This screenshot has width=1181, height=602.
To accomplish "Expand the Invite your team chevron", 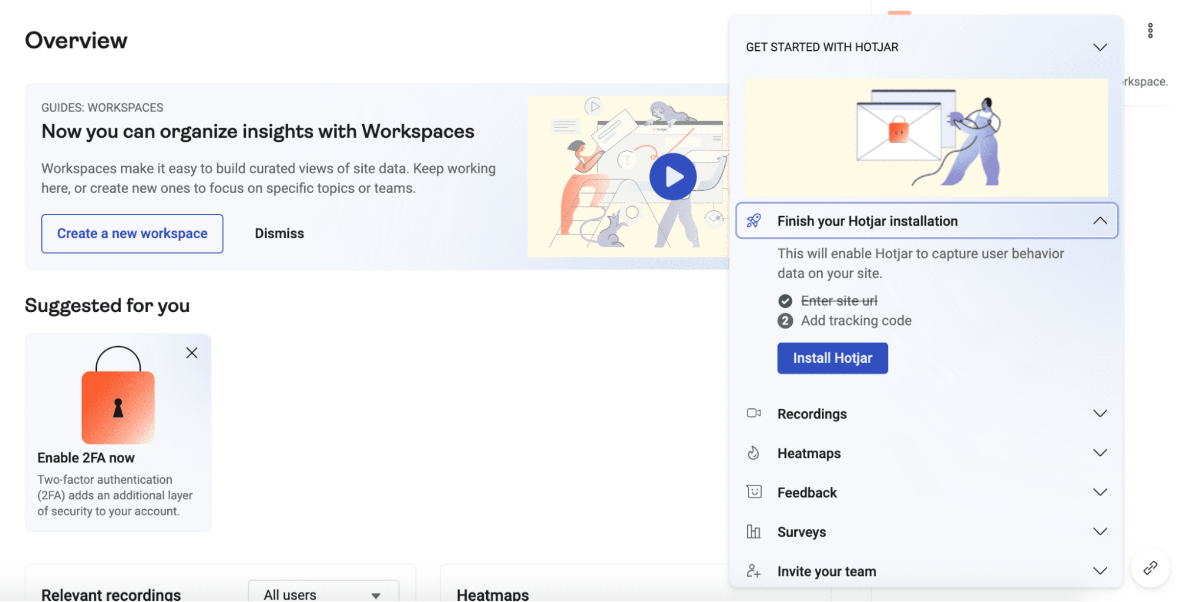I will 1099,571.
